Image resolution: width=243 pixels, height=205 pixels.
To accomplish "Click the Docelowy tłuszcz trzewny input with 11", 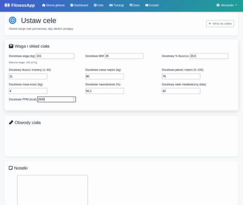I will click(x=28, y=76).
